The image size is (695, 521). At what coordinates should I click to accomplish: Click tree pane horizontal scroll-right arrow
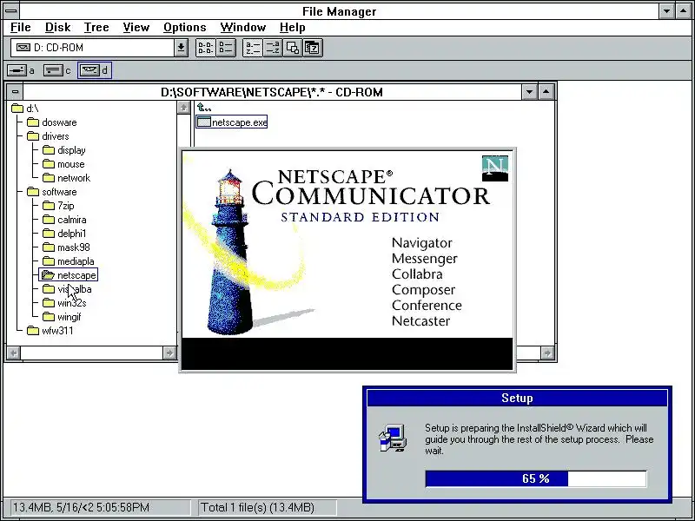(169, 353)
